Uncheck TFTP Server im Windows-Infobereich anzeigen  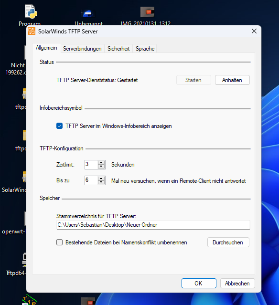[x=59, y=126]
